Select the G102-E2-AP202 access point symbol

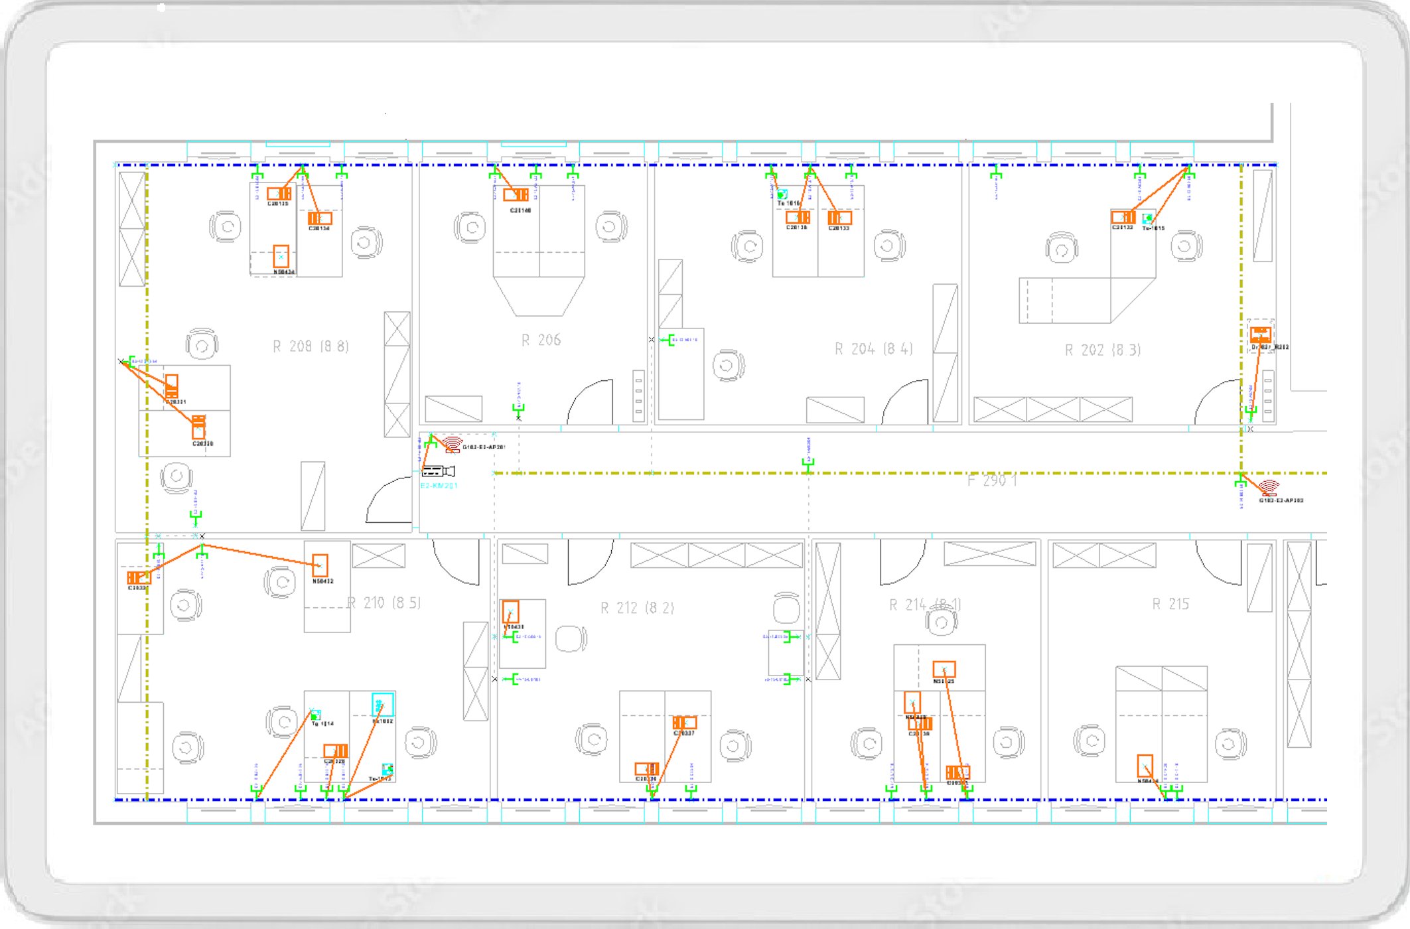[1269, 488]
